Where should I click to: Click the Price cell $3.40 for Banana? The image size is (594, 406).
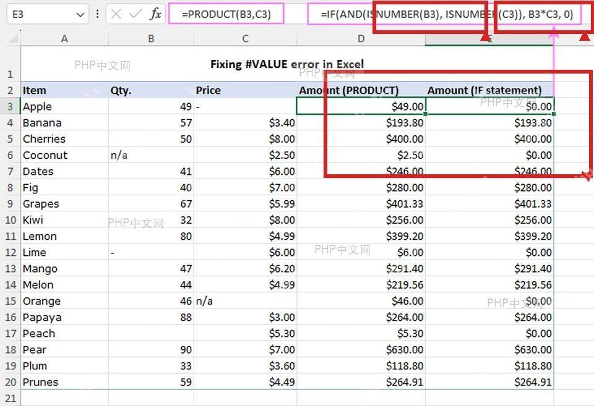pyautogui.click(x=246, y=122)
